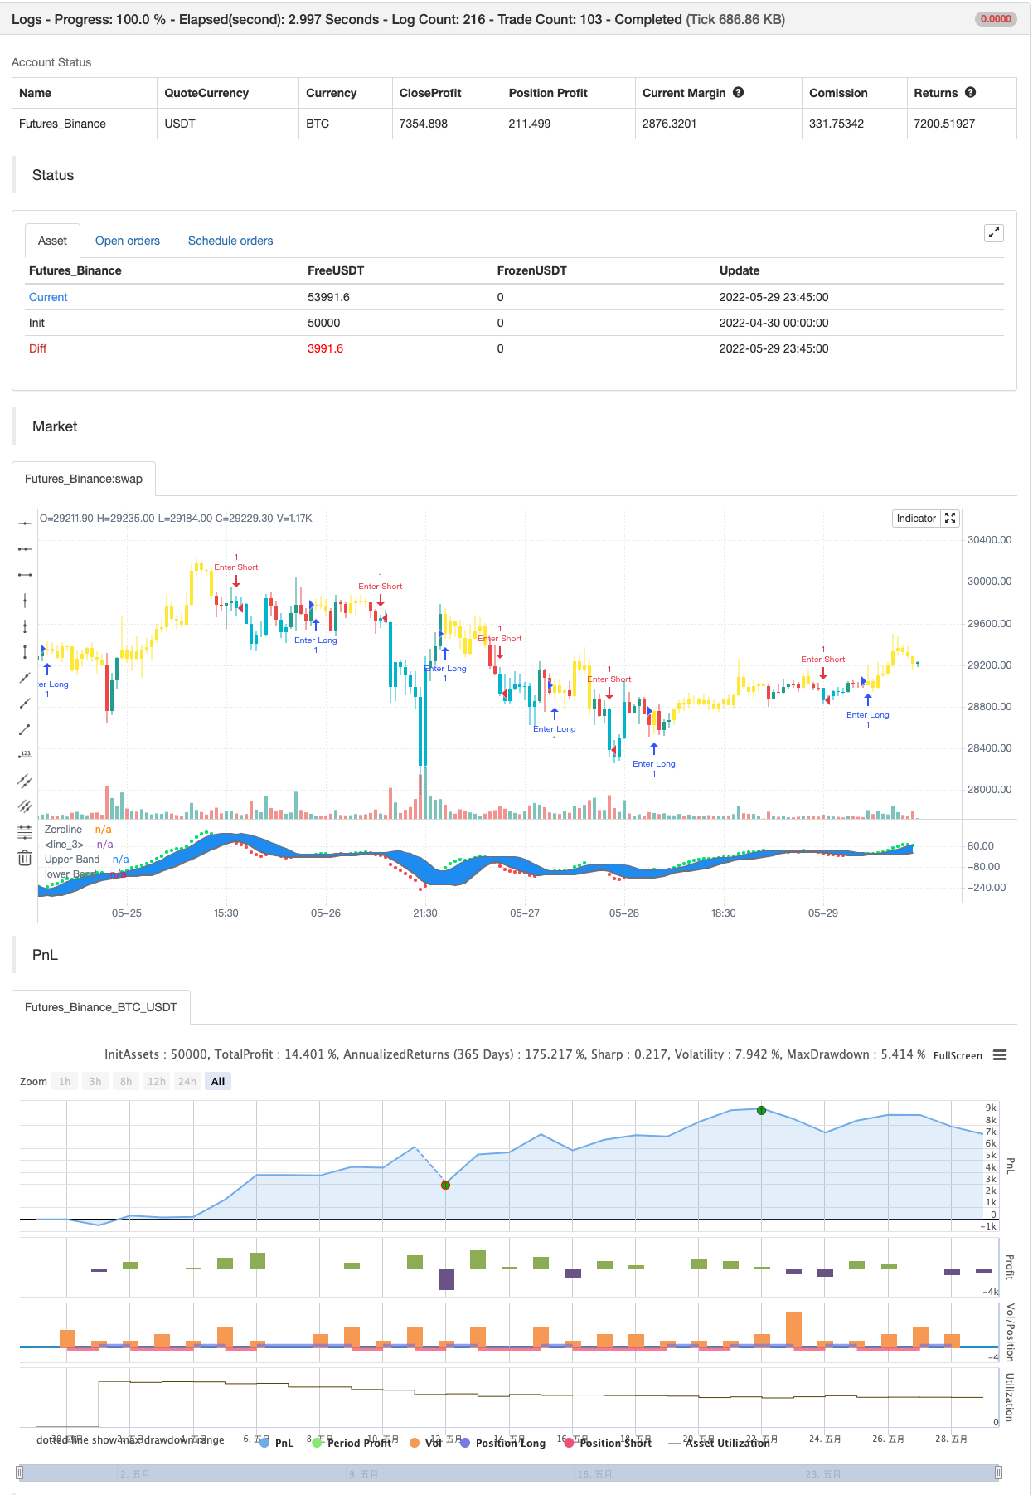
Task: Open the PnL chart hamburger context menu
Action: [x=1000, y=1055]
